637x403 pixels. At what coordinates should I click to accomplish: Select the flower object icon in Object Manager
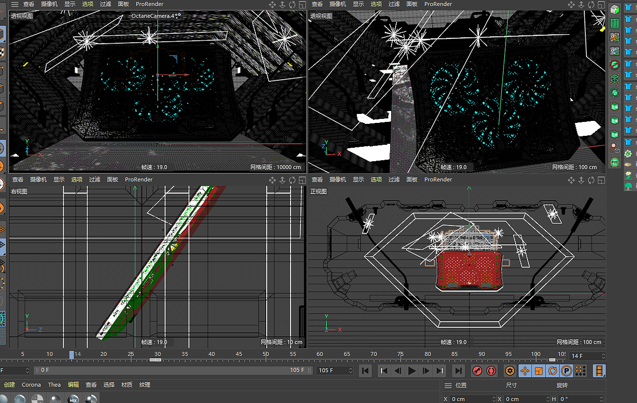(628, 175)
